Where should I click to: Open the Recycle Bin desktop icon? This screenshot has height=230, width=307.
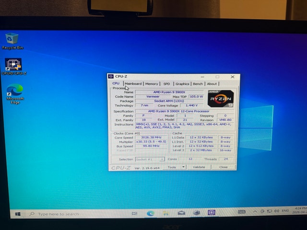tap(12, 41)
